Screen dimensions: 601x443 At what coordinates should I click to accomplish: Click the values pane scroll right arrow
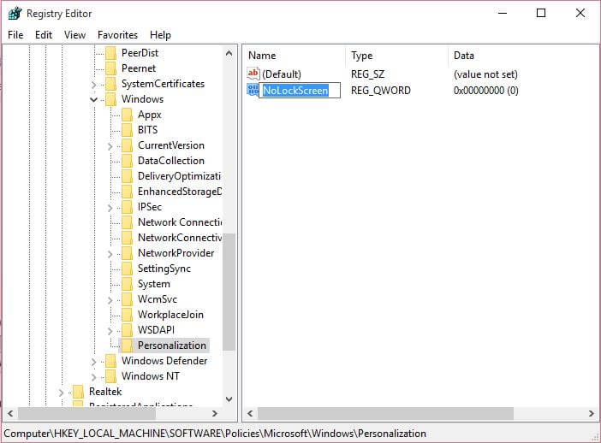[591, 414]
